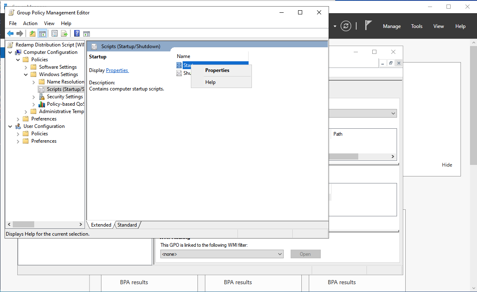Select Administrative Templates in the tree
This screenshot has width=477, height=292.
[61, 111]
